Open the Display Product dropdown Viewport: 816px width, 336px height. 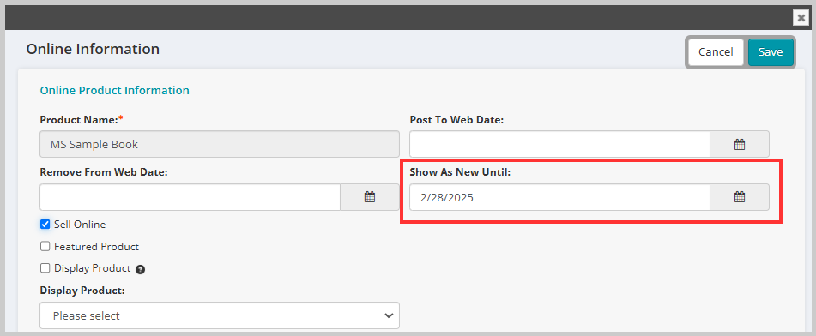tap(220, 315)
